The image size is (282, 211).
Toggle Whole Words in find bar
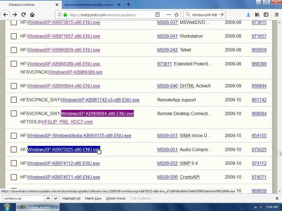pos(116,198)
